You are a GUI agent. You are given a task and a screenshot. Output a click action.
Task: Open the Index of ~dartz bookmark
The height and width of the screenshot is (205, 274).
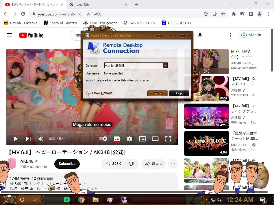click(x=61, y=23)
